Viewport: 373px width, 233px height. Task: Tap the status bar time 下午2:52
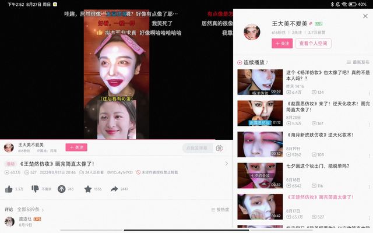pyautogui.click(x=16, y=4)
